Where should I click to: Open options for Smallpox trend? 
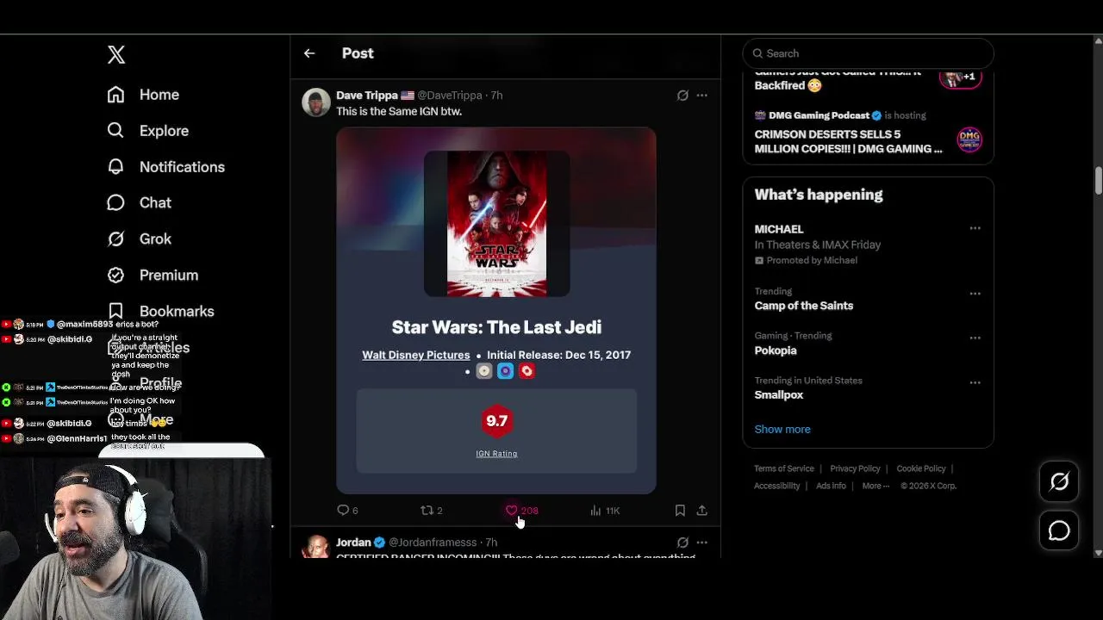click(975, 382)
